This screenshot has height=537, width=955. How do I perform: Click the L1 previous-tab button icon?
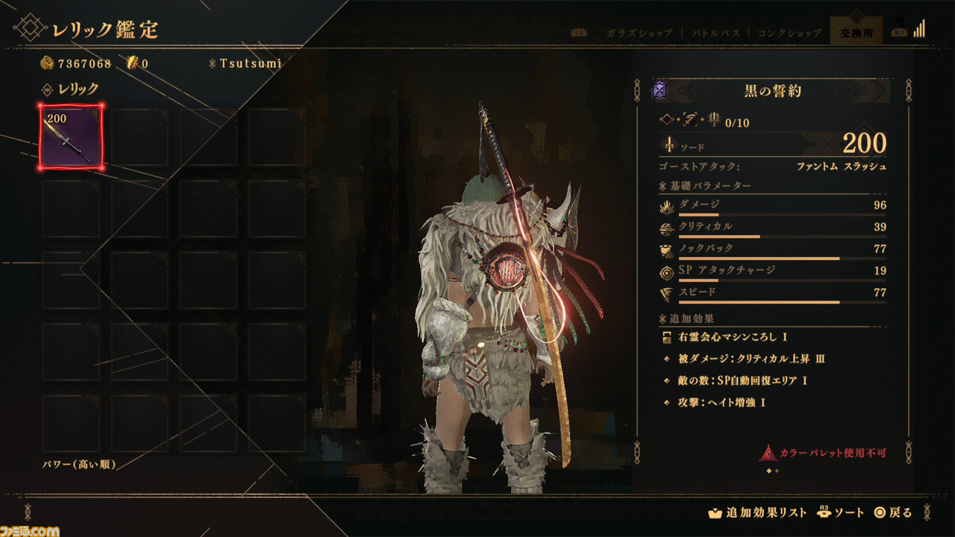[x=577, y=33]
